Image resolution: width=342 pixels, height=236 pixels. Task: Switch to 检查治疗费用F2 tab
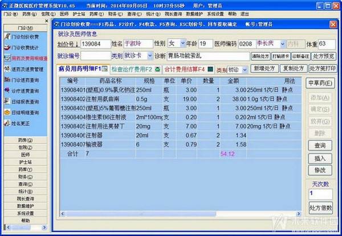[x=131, y=69]
